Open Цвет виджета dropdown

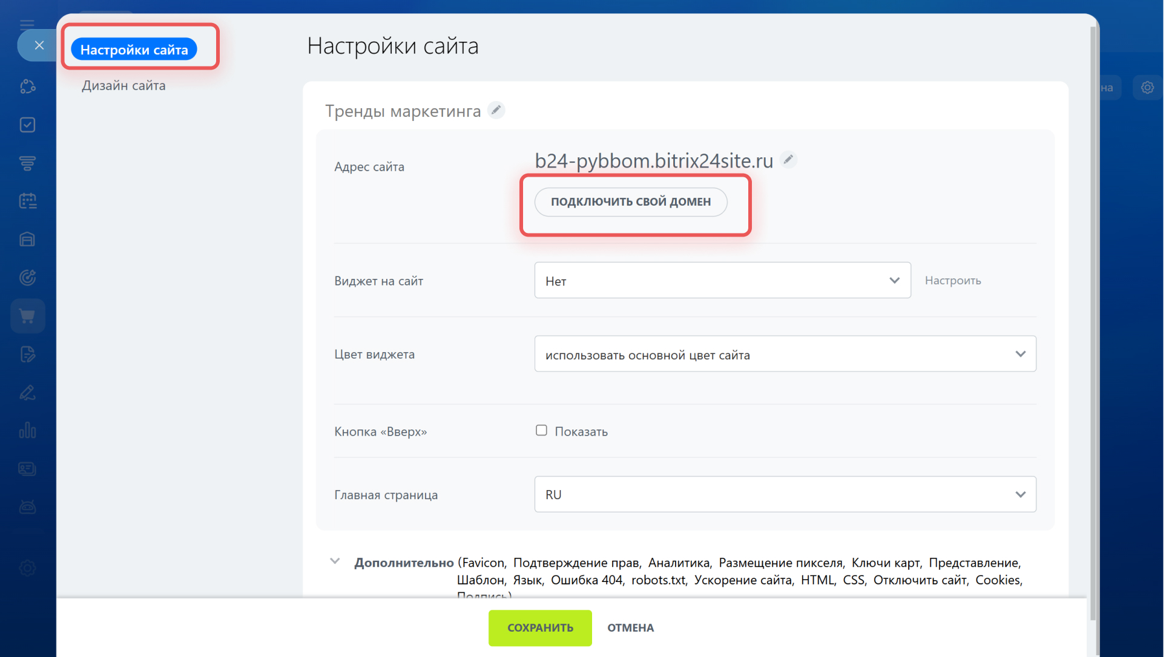coord(785,355)
